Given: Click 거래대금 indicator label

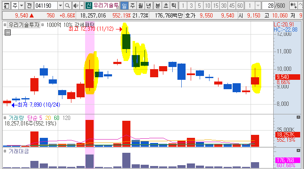Looking at the screenshot, I should (18, 151).
